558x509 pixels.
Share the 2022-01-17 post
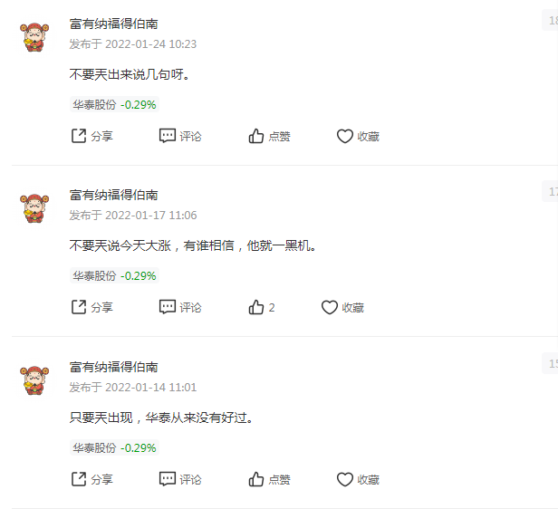(x=92, y=307)
